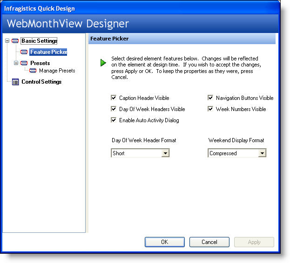Click the Feature Picker panel header
Viewport: 290px width, 263px height.
coord(182,39)
